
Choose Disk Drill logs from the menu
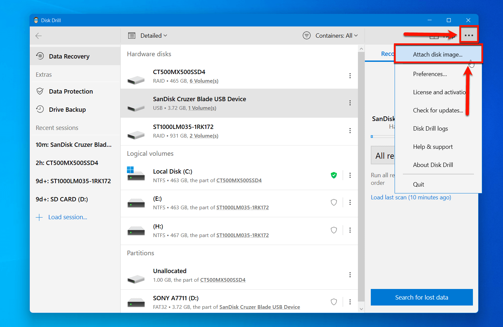(x=438, y=129)
